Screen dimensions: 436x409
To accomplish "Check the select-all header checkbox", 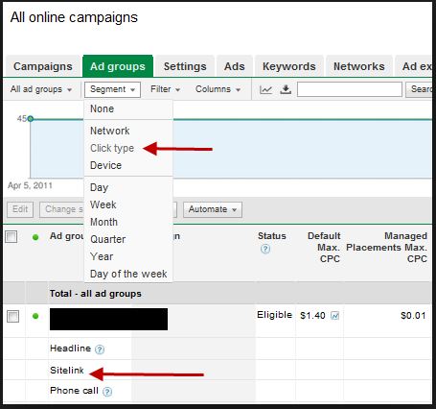I will point(11,237).
